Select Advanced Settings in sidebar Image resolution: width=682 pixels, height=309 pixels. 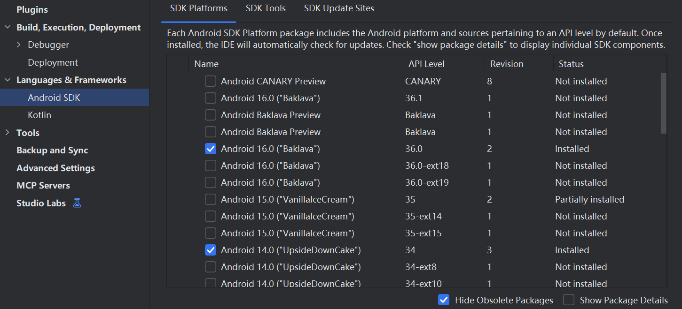click(55, 168)
